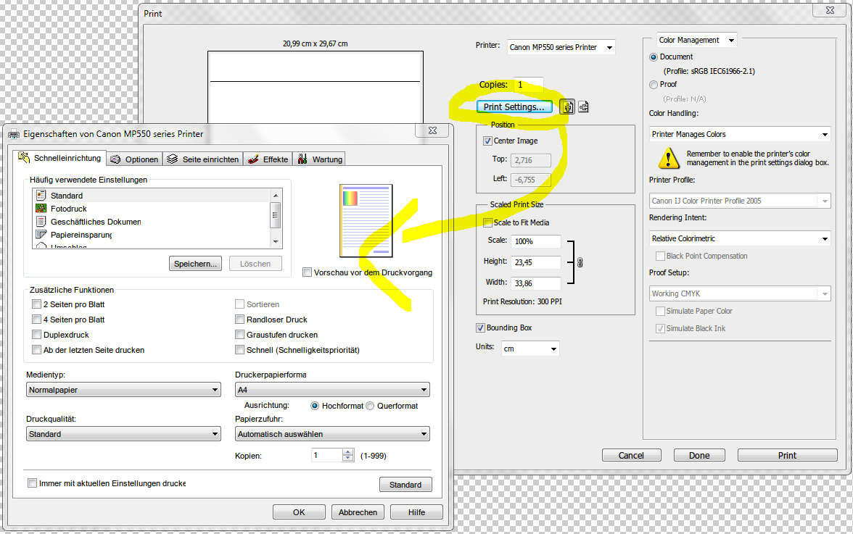Select portrait paper orientation icon in Print dialog

coord(567,107)
